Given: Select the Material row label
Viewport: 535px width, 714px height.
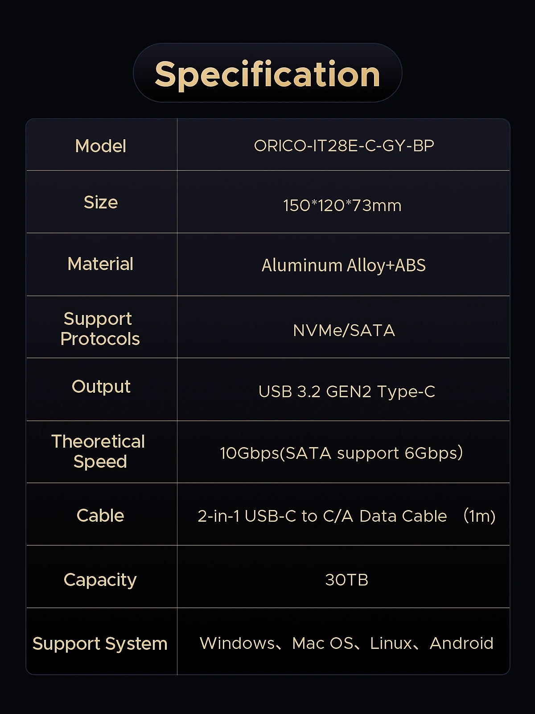Looking at the screenshot, I should coord(101,264).
